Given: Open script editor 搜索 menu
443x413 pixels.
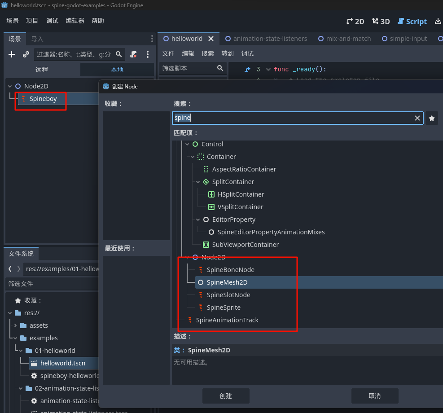Looking at the screenshot, I should pyautogui.click(x=208, y=53).
